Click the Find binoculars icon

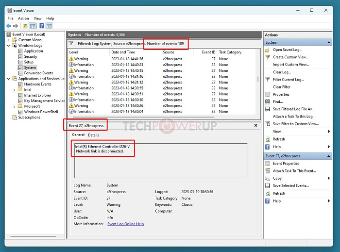267,101
